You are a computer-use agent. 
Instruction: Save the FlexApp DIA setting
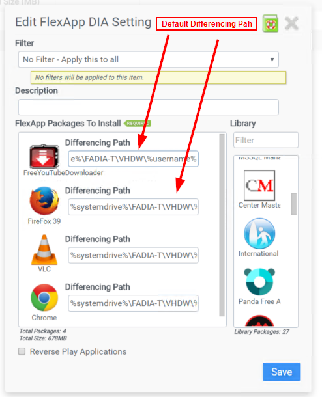click(x=282, y=372)
